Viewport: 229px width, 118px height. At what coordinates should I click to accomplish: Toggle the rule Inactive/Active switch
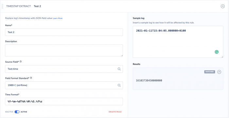pyautogui.click(x=17, y=112)
